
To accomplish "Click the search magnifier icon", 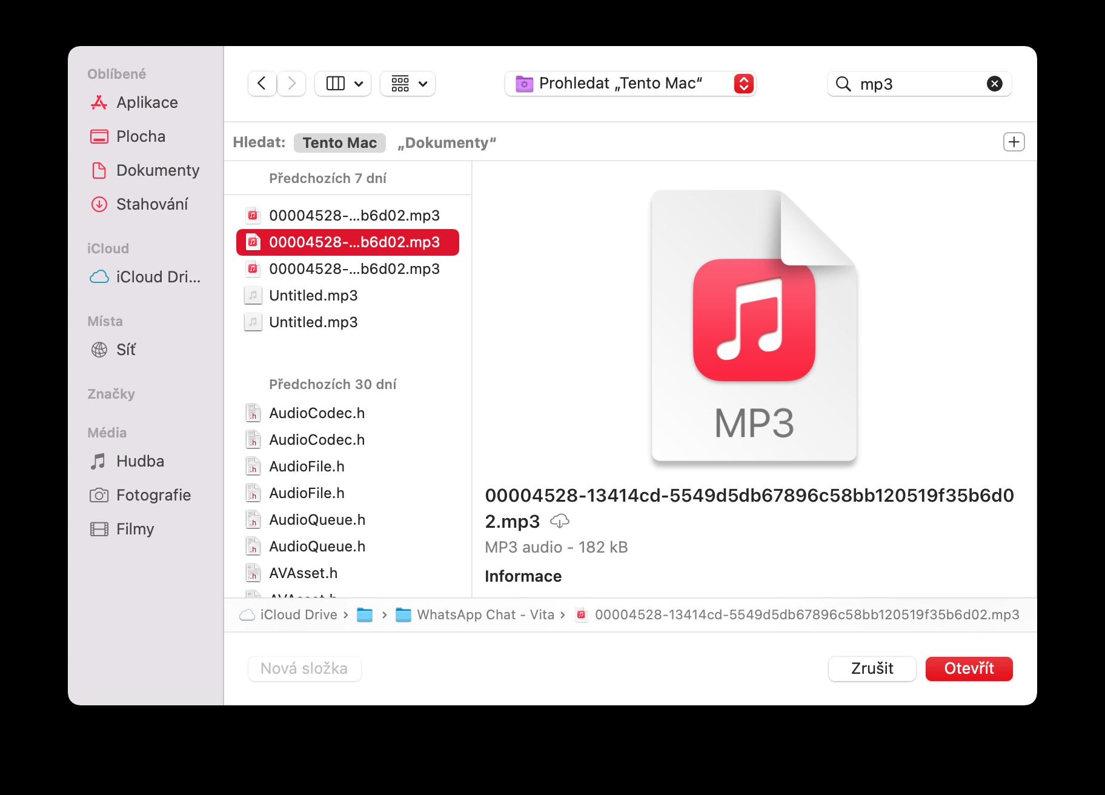I will pos(843,84).
